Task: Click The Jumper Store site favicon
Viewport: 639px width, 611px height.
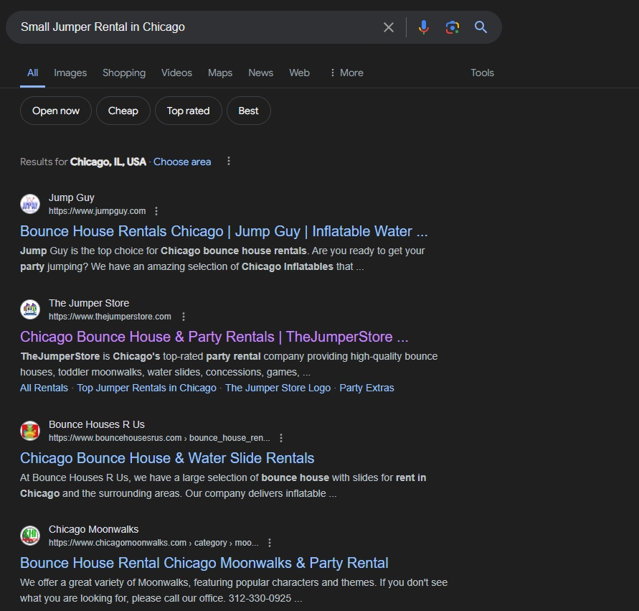Action: coord(30,309)
